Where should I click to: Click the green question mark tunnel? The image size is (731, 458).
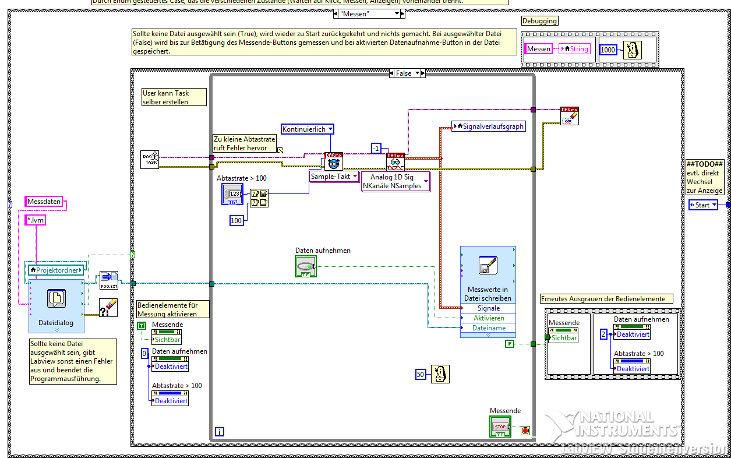pos(132,255)
